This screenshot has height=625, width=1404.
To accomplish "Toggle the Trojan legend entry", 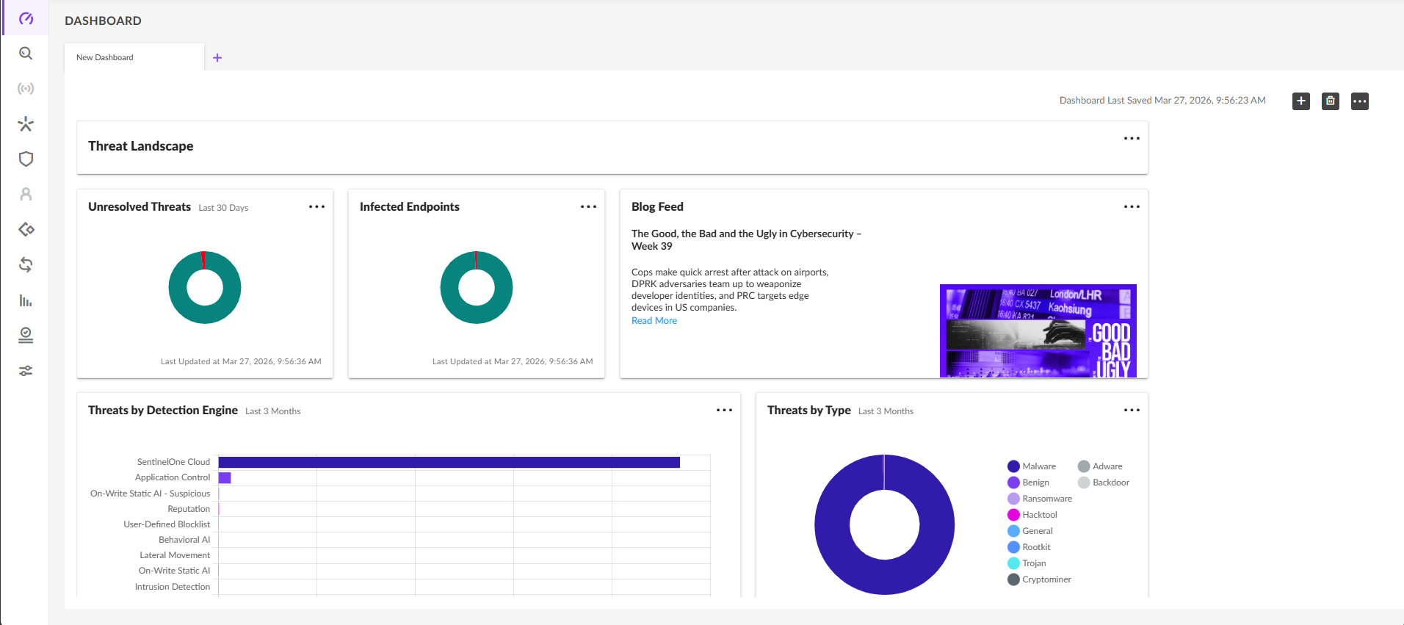I will coord(1033,563).
